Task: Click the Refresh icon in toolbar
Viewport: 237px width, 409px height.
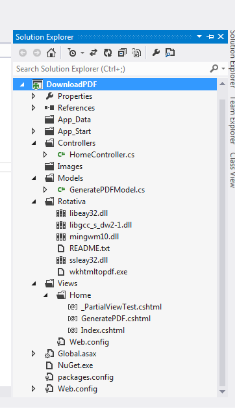Action: (x=108, y=53)
